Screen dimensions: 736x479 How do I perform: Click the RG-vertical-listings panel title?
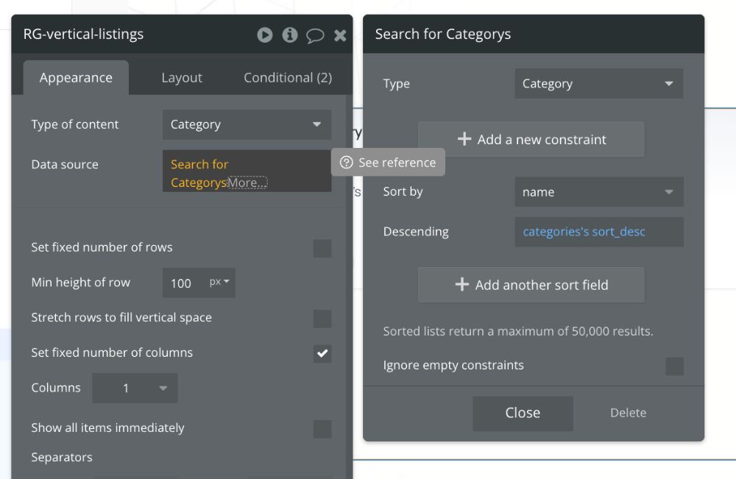point(84,35)
